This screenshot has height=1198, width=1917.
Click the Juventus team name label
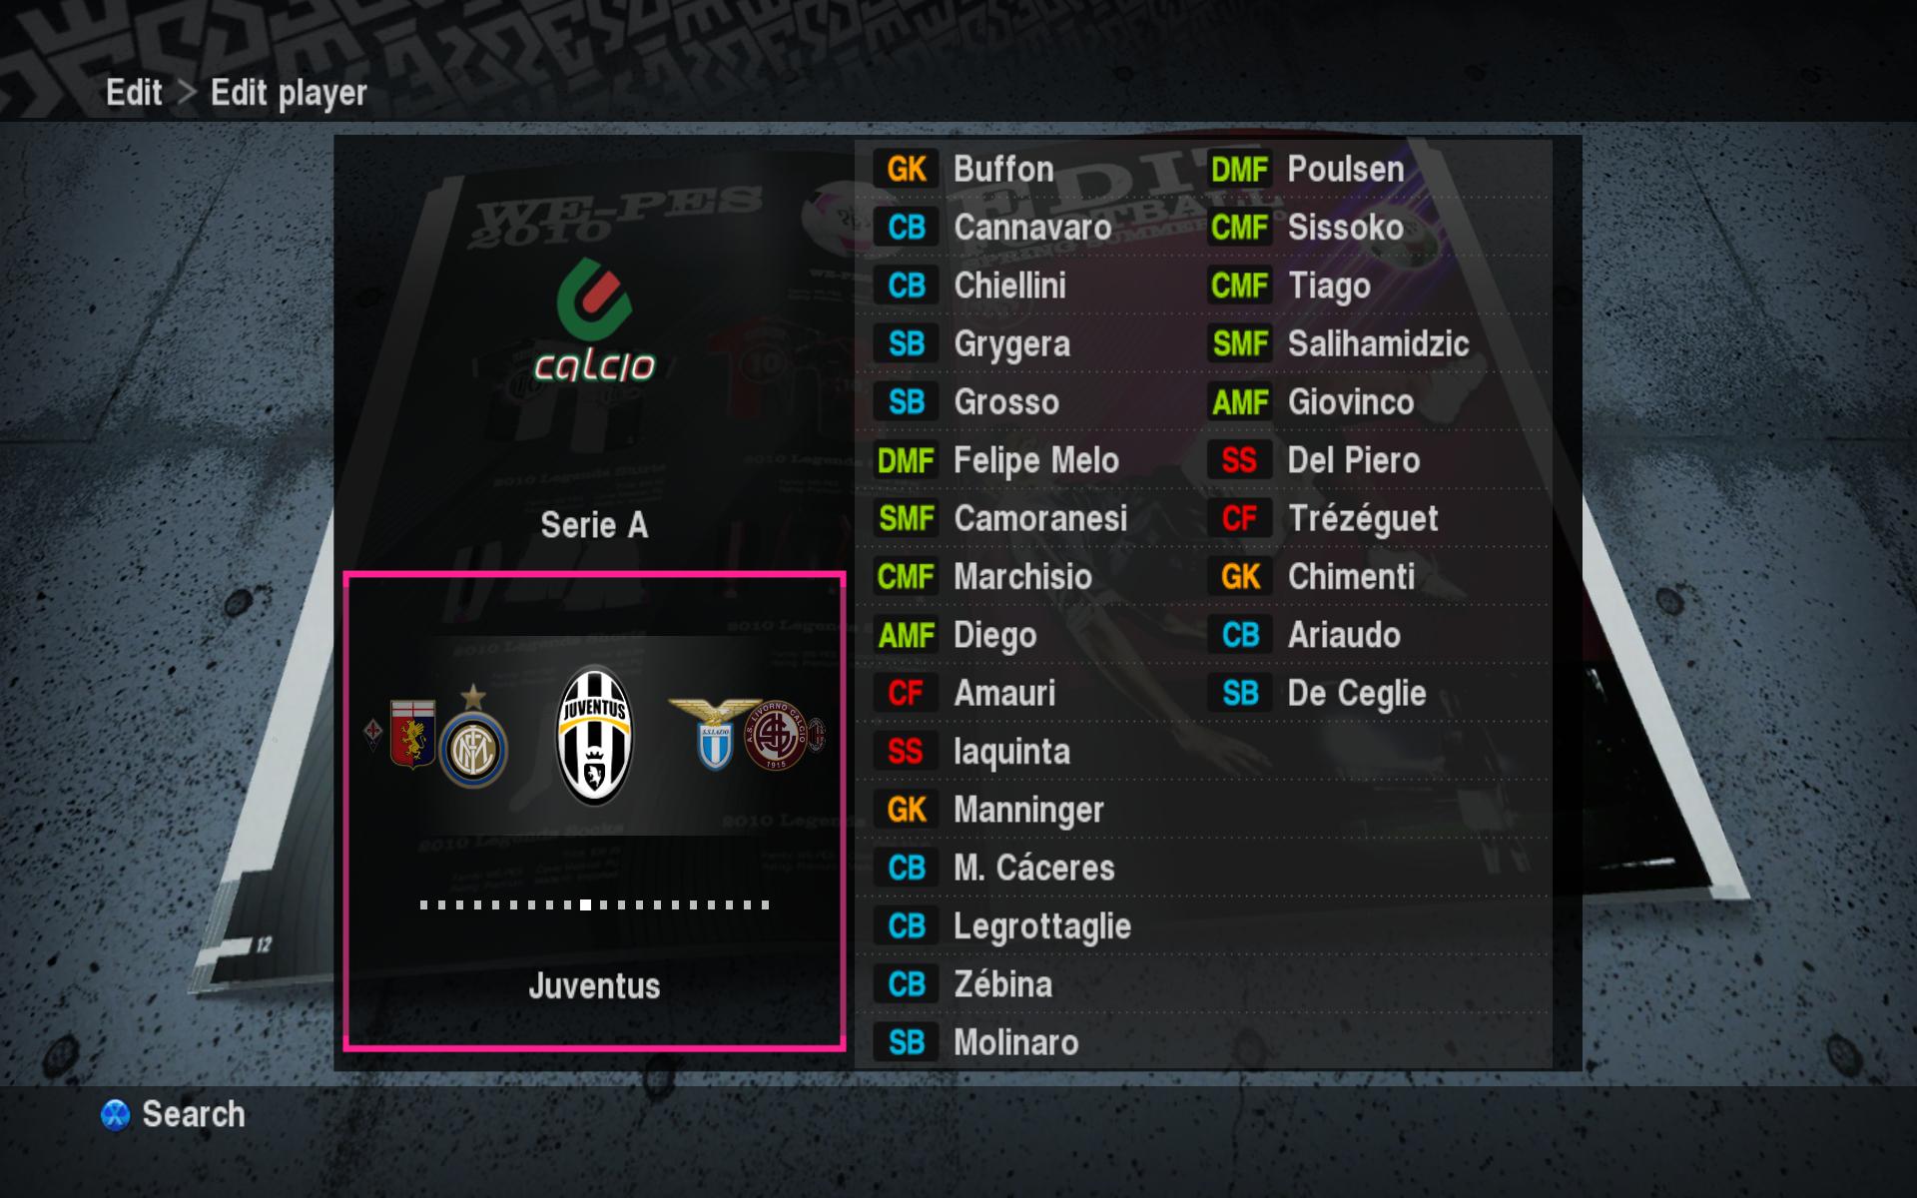594,986
